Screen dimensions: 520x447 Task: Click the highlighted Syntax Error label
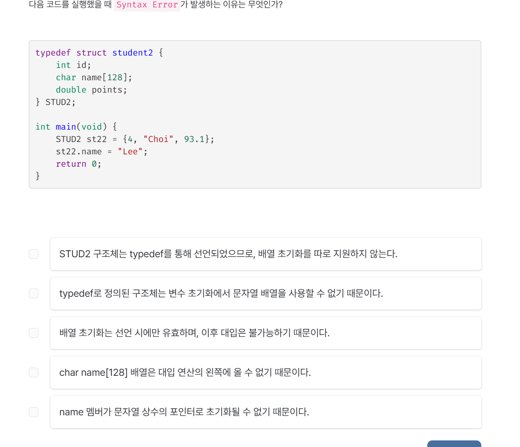point(147,5)
